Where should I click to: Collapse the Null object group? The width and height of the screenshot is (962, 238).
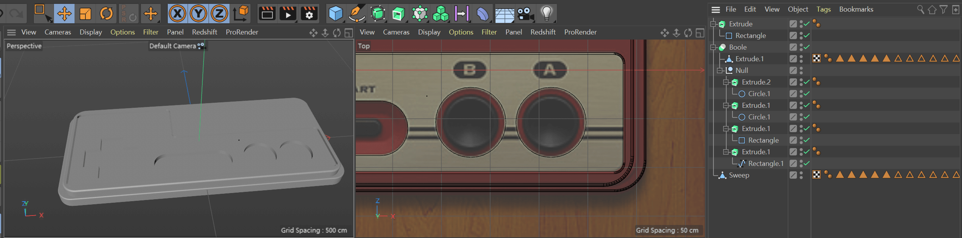click(x=720, y=71)
